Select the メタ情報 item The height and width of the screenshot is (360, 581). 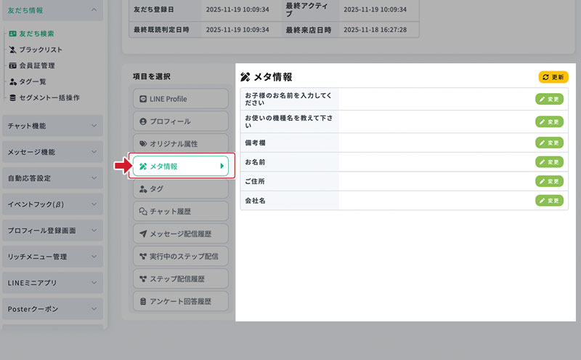click(179, 167)
